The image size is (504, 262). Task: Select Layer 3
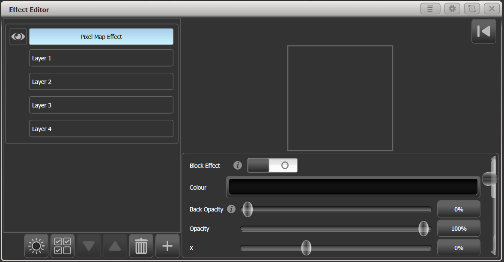[101, 105]
